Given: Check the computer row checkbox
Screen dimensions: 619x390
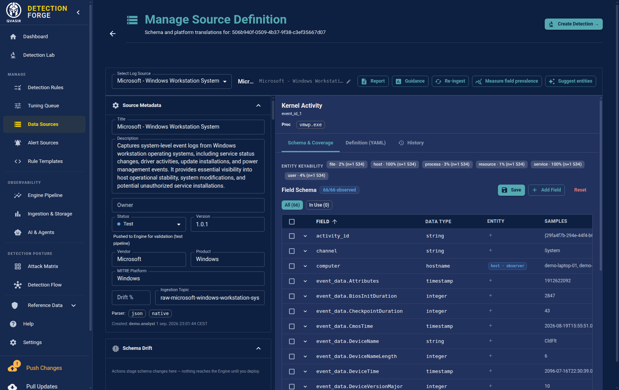Looking at the screenshot, I should point(292,266).
